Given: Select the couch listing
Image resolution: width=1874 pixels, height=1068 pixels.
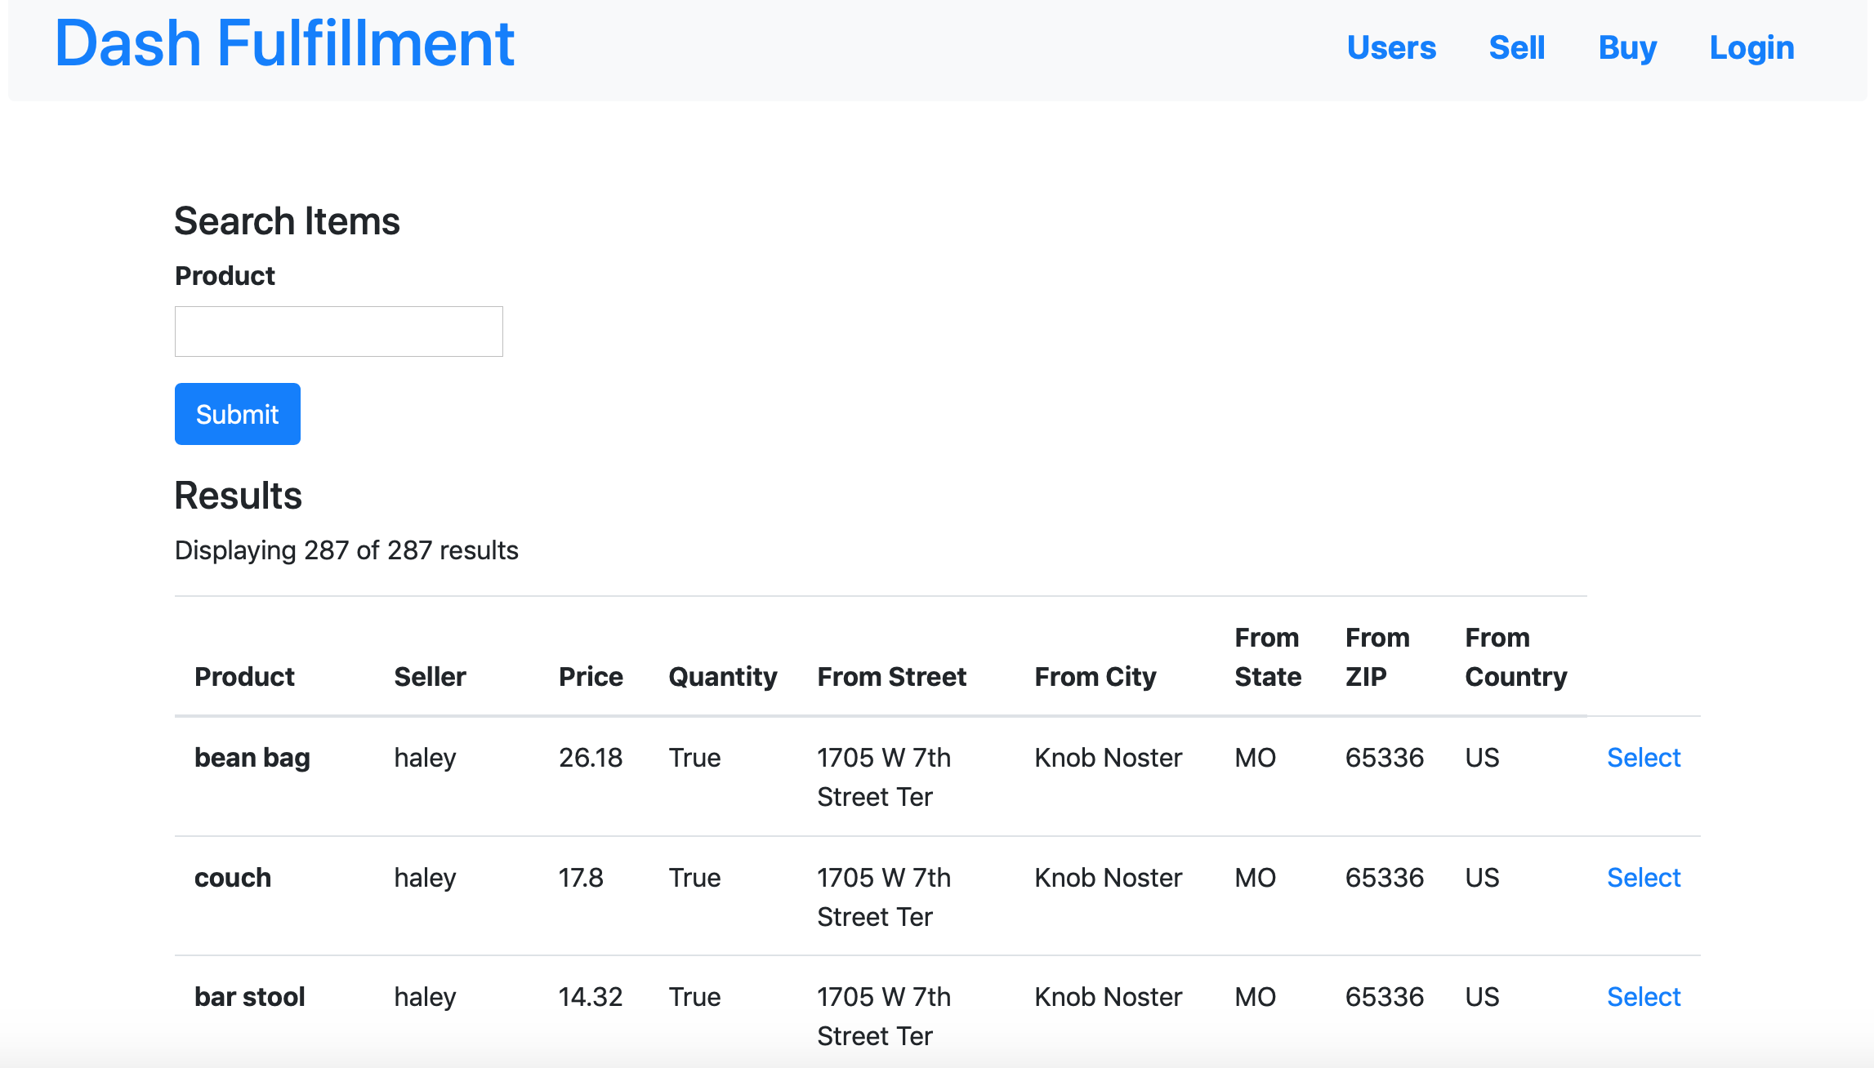Looking at the screenshot, I should pos(1643,878).
